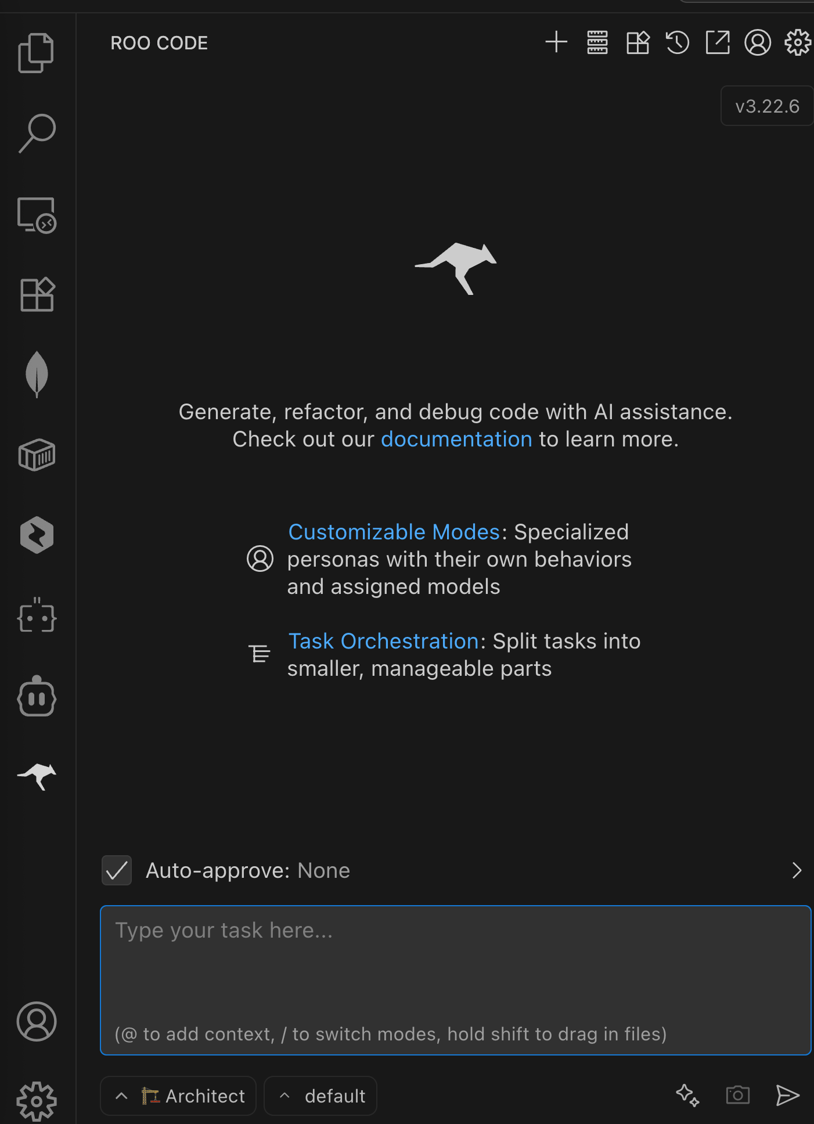Focus the 'Type your task here' input
Screen dimensions: 814x1124
click(x=456, y=980)
